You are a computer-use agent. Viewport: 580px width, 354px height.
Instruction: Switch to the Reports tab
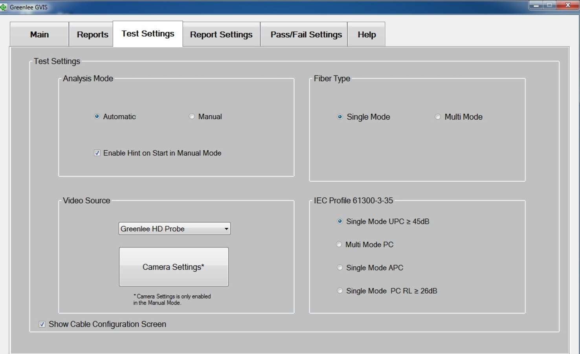point(92,35)
